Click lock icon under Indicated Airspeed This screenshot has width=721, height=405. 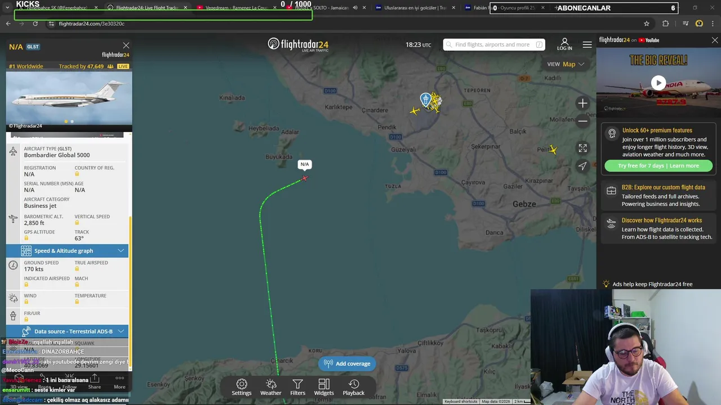coord(26,285)
